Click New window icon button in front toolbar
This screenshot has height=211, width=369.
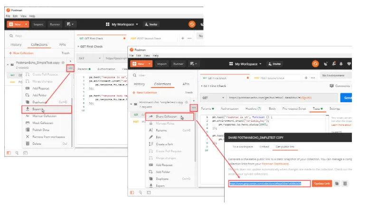click(x=193, y=64)
